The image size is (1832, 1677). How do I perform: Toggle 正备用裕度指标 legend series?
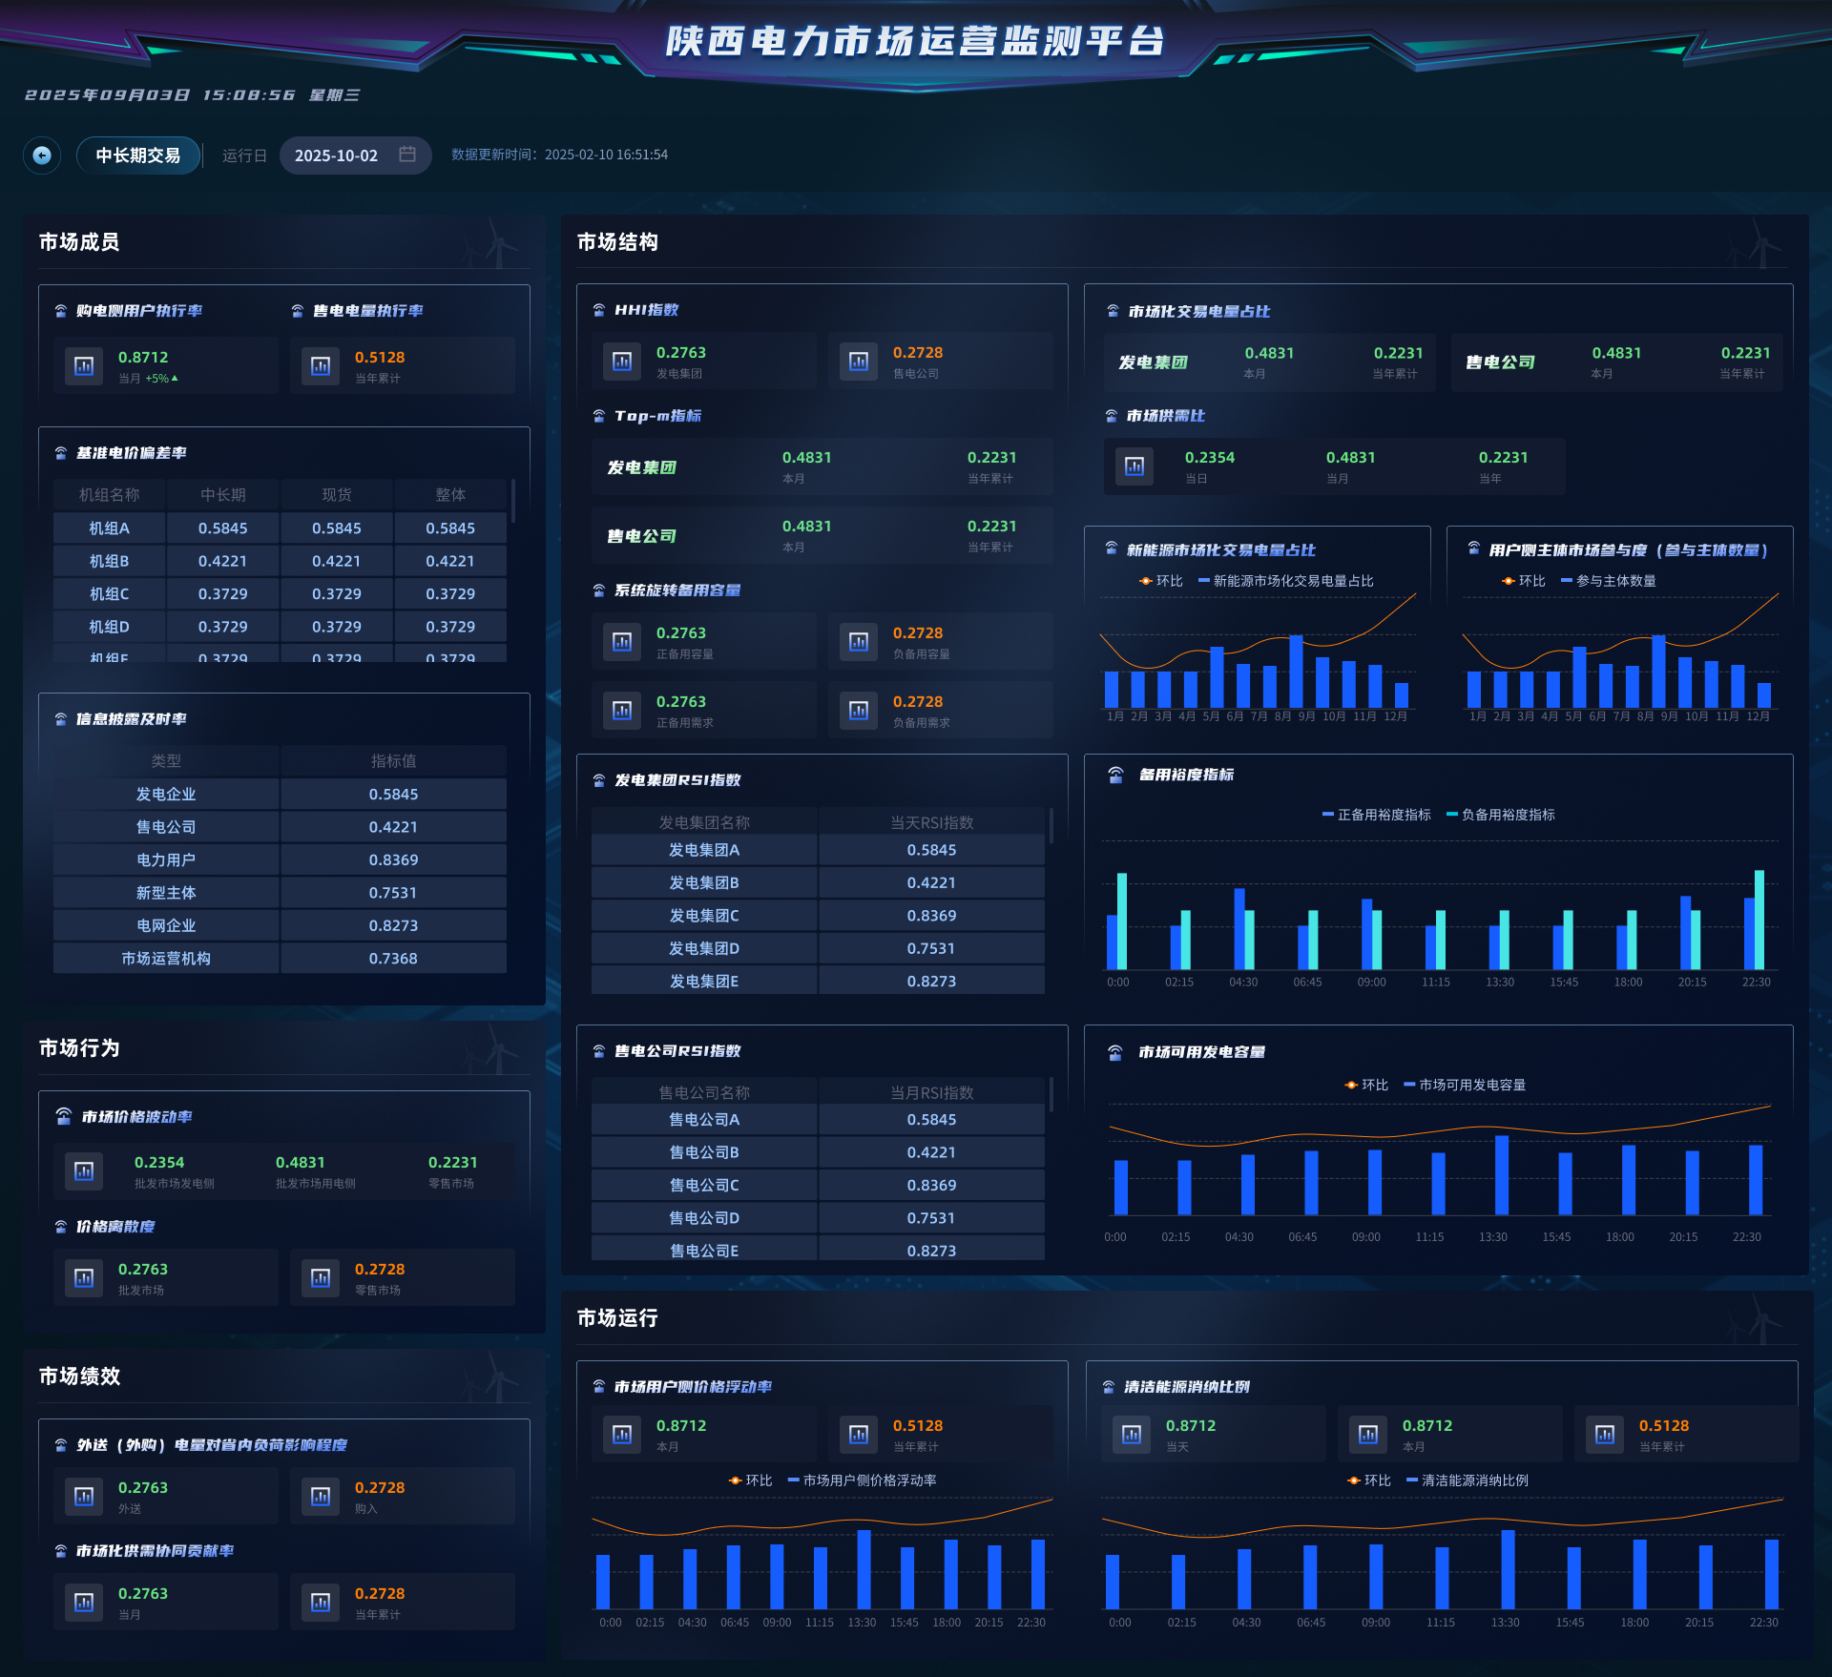click(1376, 815)
